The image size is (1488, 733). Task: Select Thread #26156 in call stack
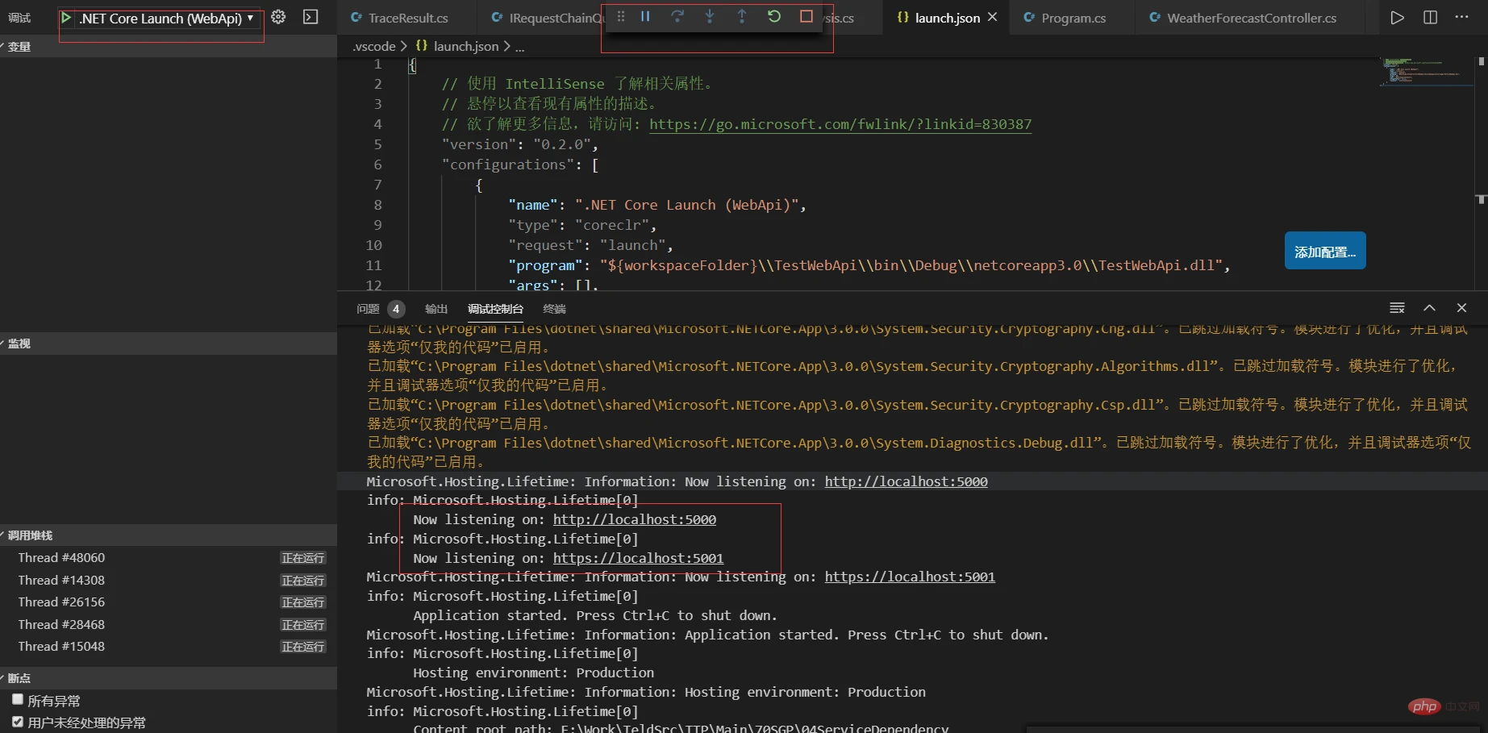tap(169, 602)
